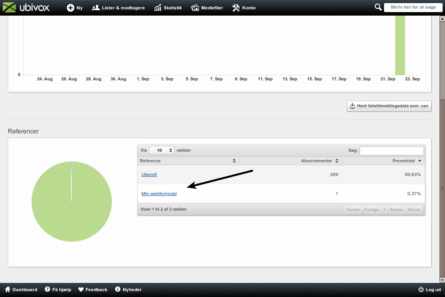
Task: Open the Min webformular link
Action: tap(159, 194)
